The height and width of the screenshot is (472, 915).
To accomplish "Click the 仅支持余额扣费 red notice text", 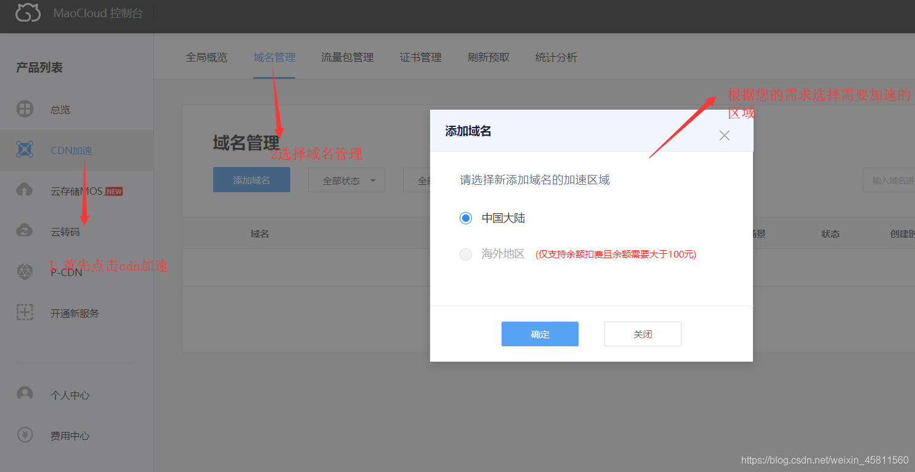I will click(616, 254).
